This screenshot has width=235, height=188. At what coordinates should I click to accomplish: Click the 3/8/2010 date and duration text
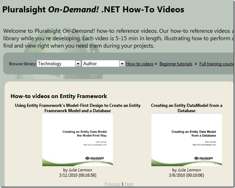pos(187,175)
